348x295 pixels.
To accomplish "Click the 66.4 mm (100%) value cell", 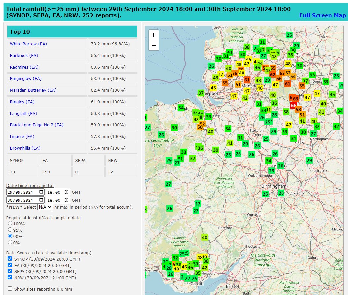I will tap(112, 55).
